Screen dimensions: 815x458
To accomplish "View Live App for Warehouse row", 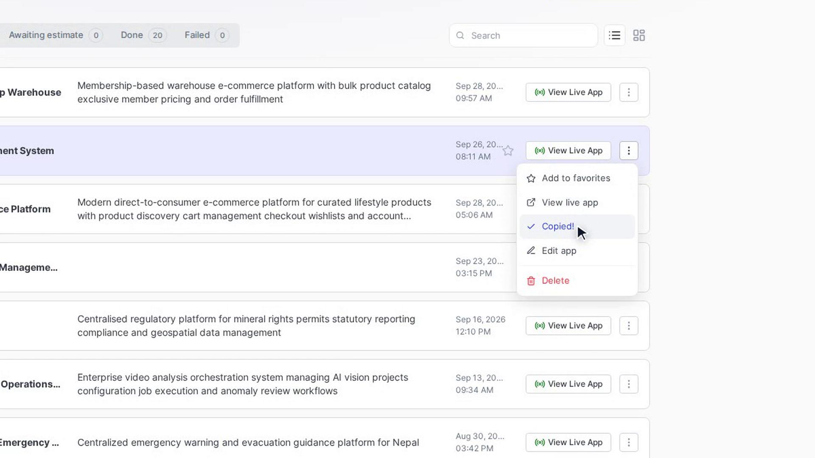I will click(568, 92).
